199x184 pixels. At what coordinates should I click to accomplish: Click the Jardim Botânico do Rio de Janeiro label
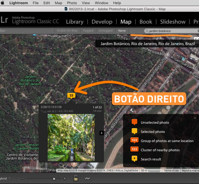click(x=30, y=80)
